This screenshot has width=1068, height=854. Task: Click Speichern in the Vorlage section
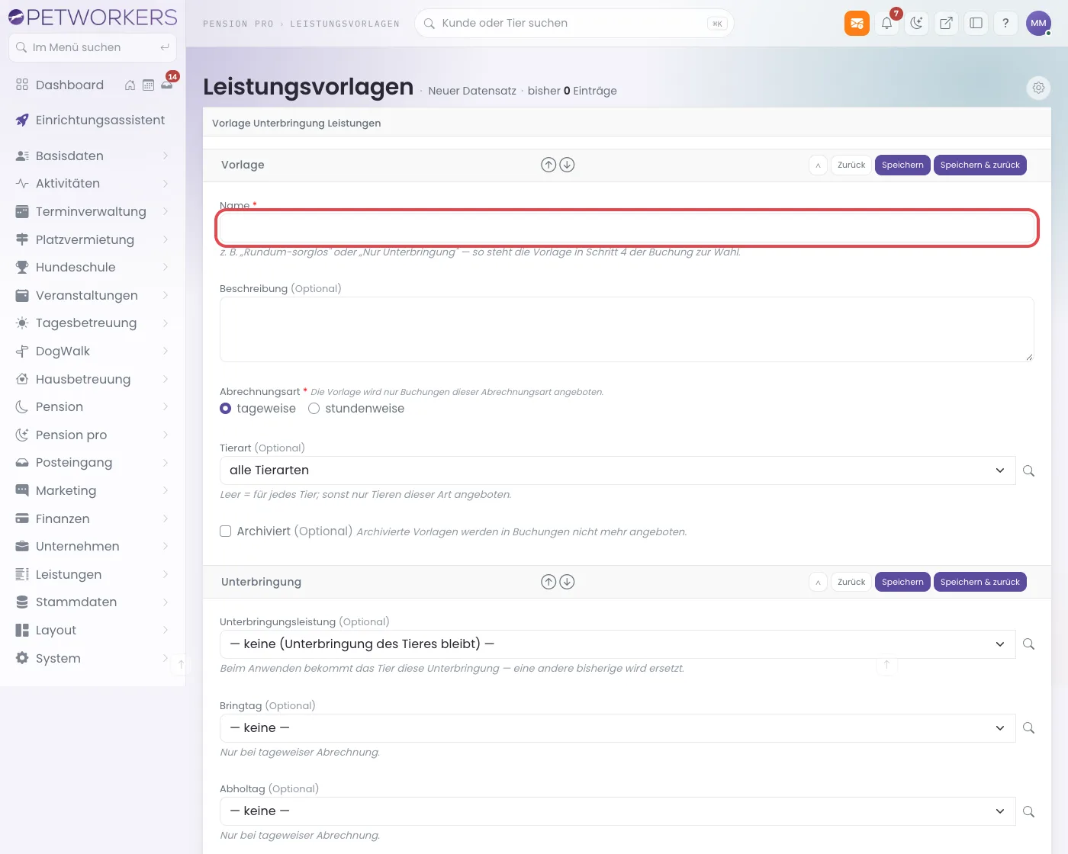pos(902,165)
